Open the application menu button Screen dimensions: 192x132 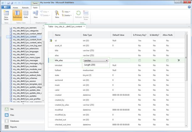pyautogui.click(x=6, y=7)
